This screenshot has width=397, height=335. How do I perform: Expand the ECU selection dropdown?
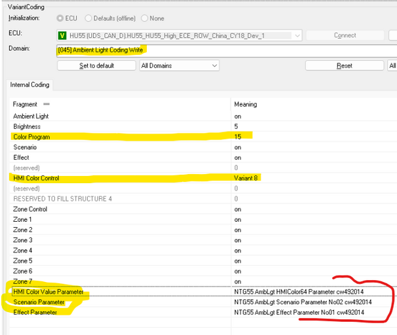point(297,35)
